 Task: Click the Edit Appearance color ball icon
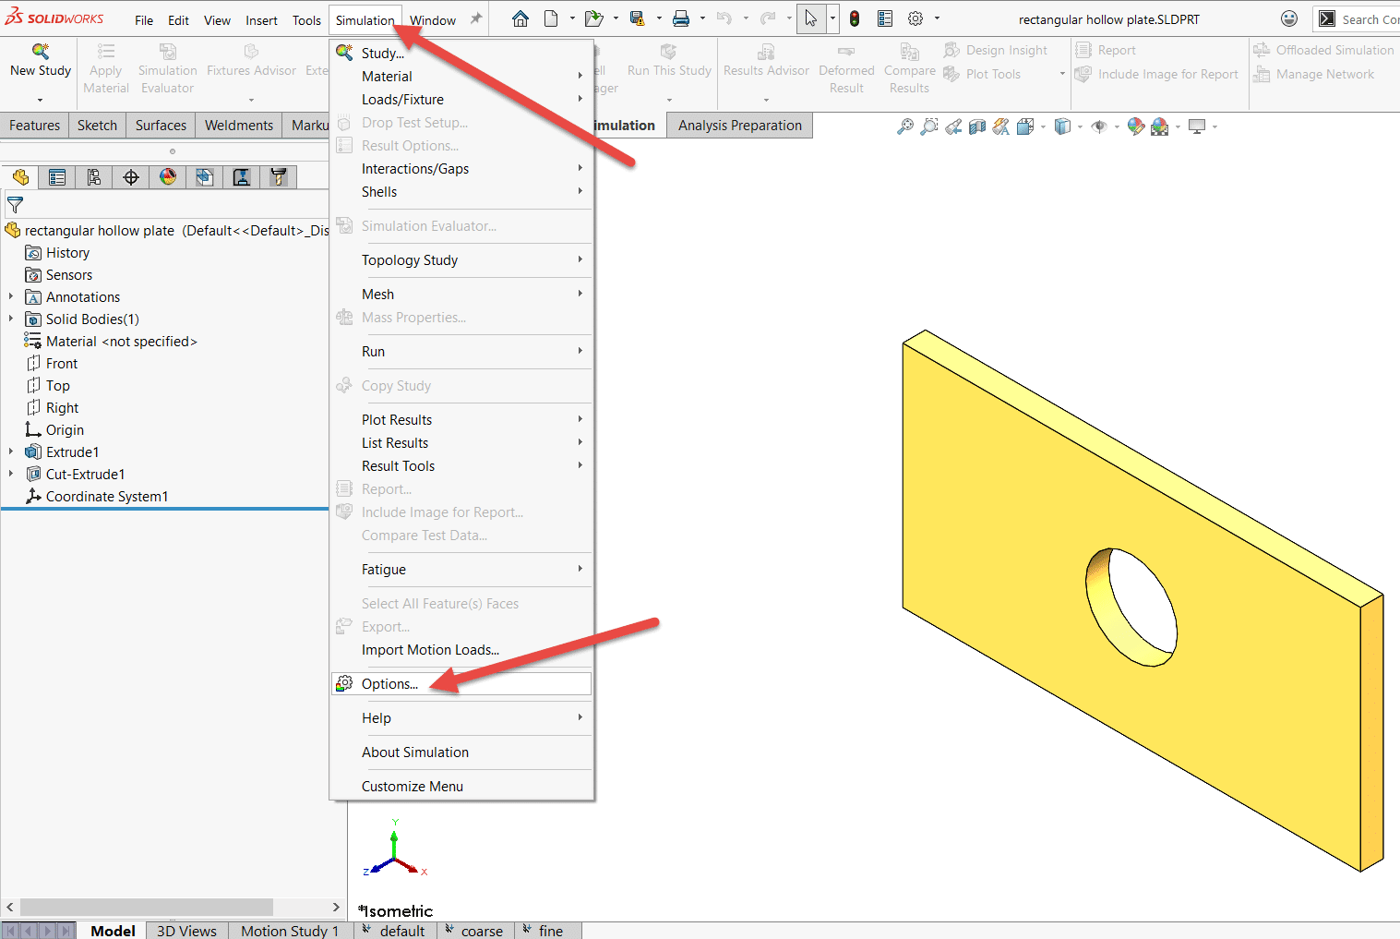coord(1136,126)
